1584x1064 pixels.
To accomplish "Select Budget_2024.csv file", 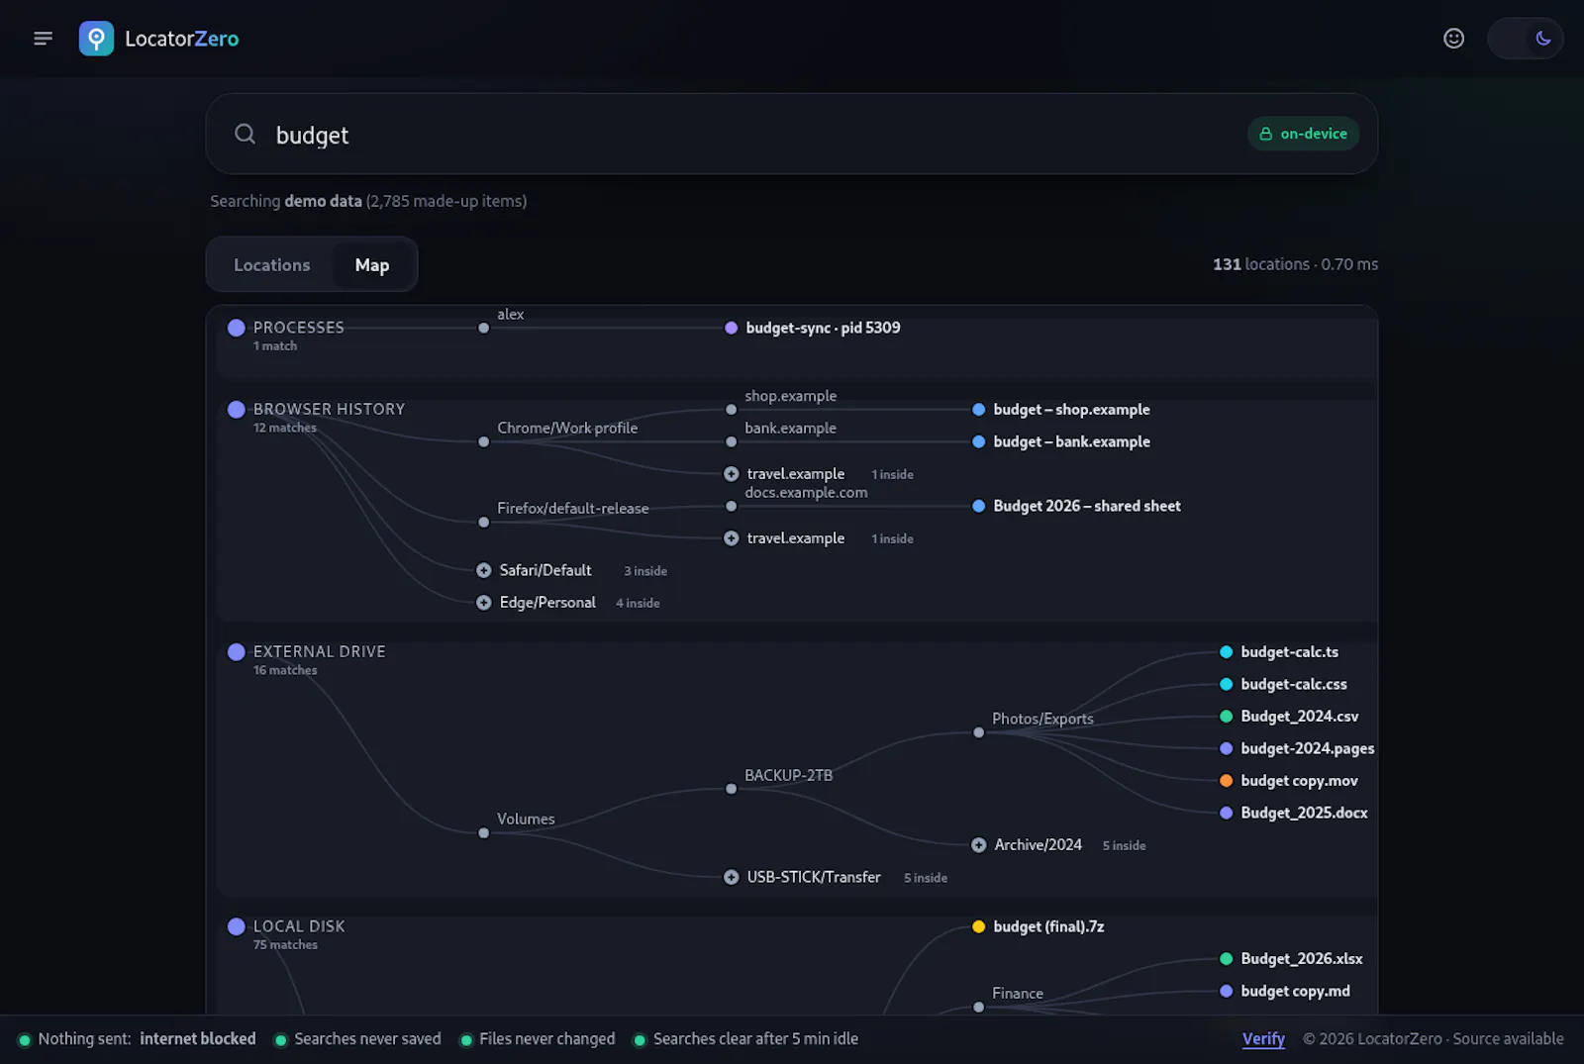I will coord(1289,717).
